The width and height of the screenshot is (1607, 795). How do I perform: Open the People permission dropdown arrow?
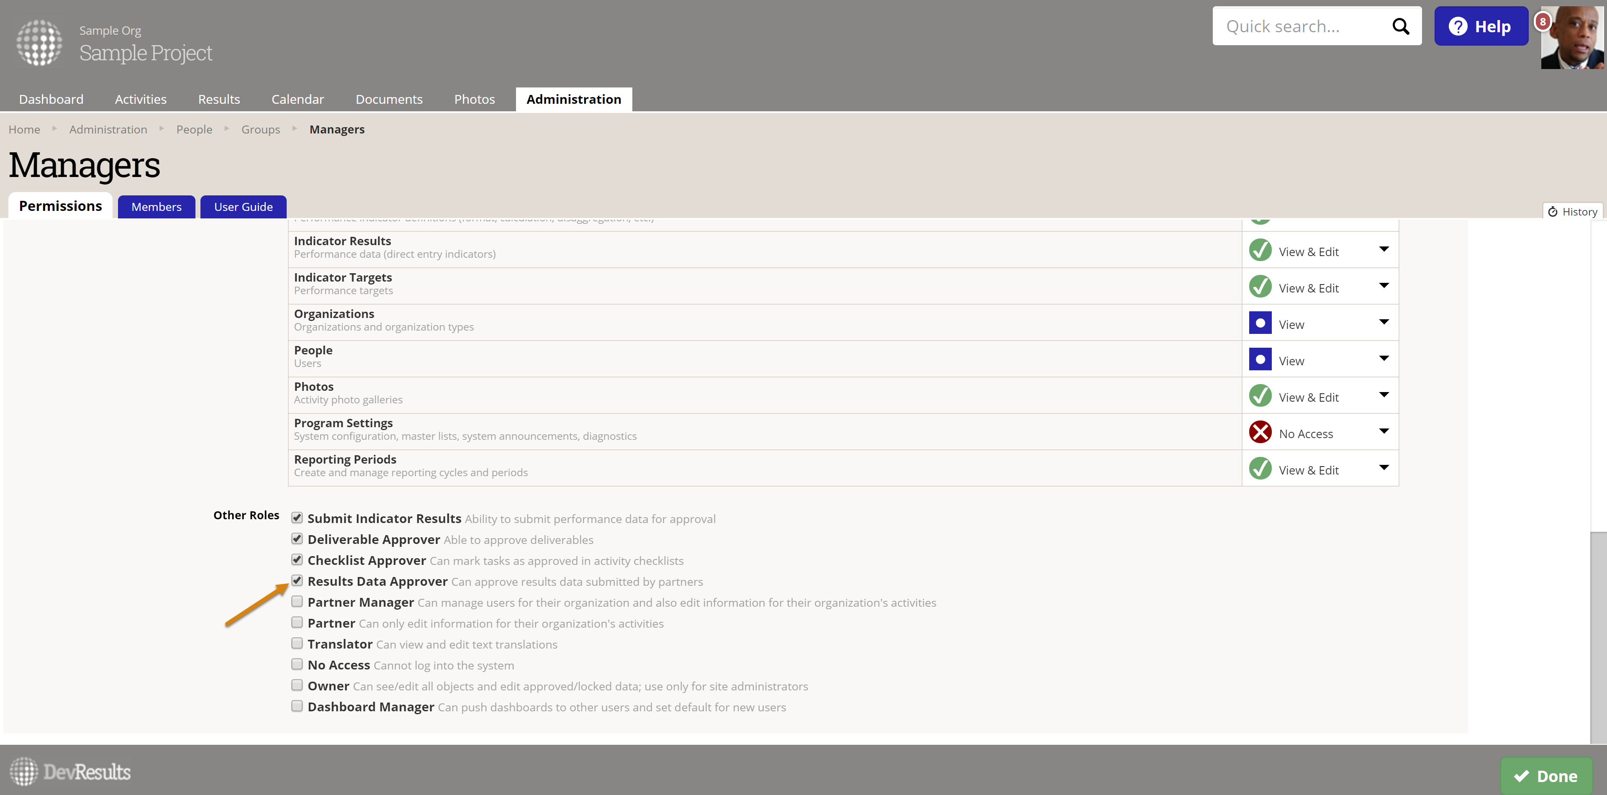pos(1384,359)
